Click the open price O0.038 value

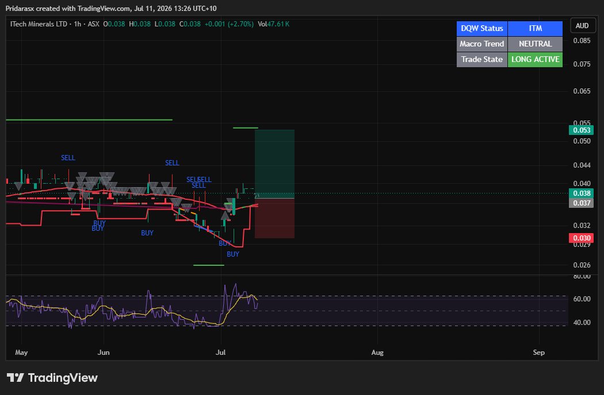click(114, 24)
